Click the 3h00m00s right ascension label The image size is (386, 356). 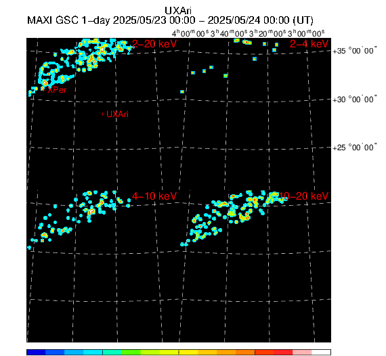306,33
